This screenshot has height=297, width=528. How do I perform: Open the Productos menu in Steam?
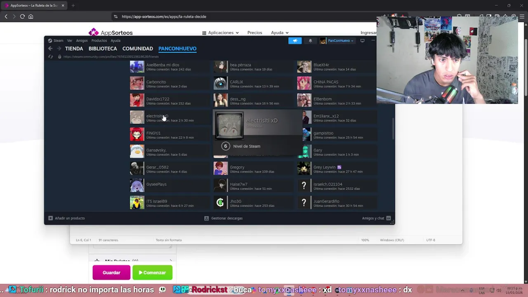[x=99, y=40]
